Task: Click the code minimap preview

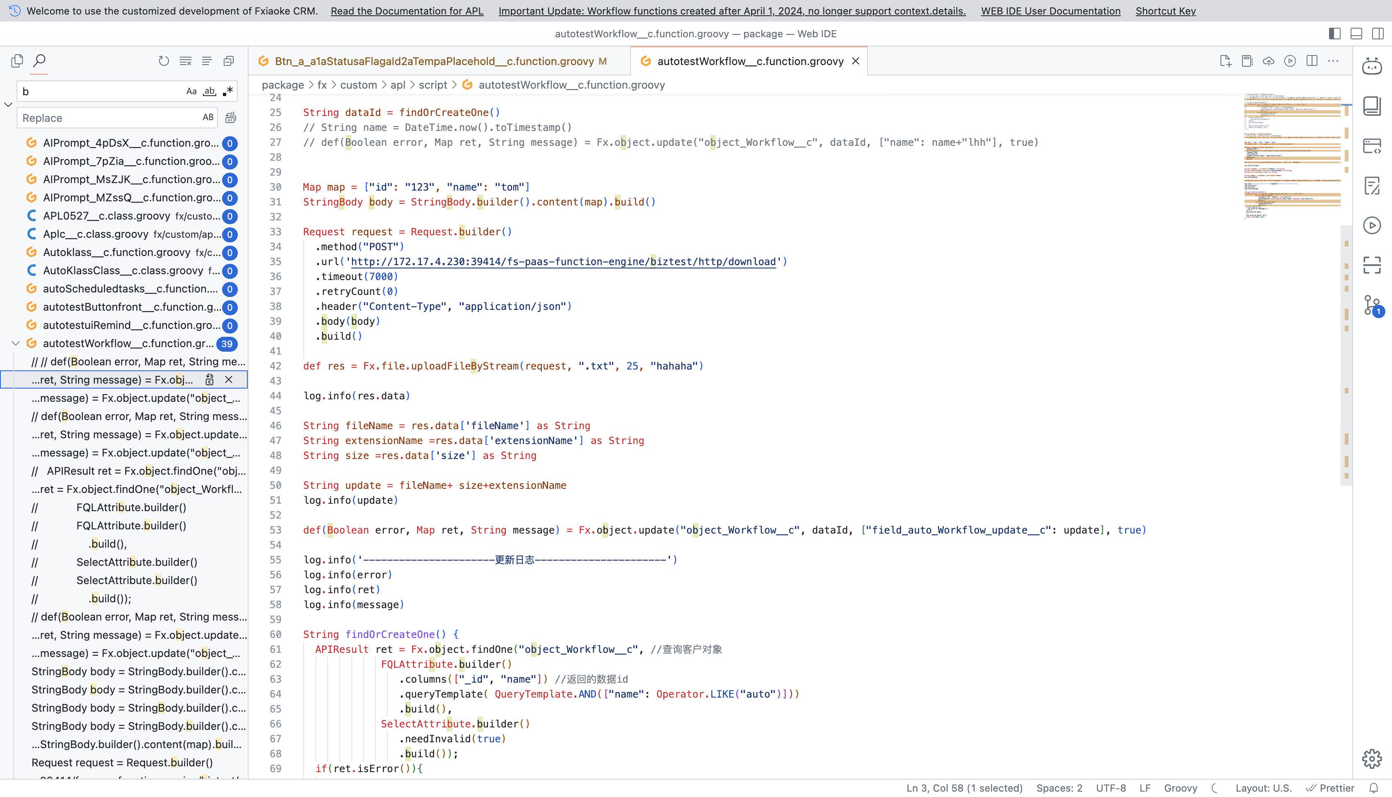Action: [x=1292, y=156]
